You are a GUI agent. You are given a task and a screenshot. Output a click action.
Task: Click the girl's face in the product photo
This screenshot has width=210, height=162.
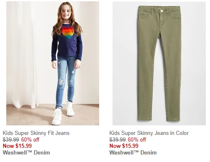(x=66, y=13)
